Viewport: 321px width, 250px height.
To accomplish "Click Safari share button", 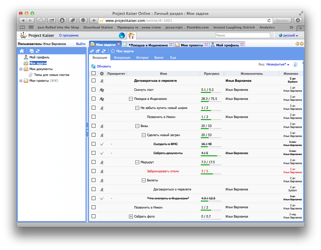I will pyautogui.click(x=52, y=20).
